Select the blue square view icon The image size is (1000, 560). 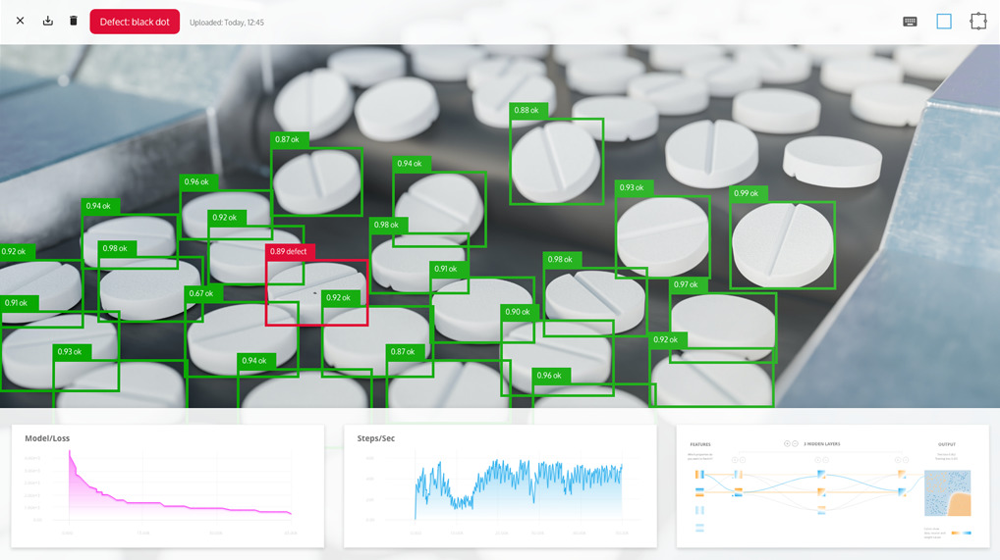pos(944,22)
